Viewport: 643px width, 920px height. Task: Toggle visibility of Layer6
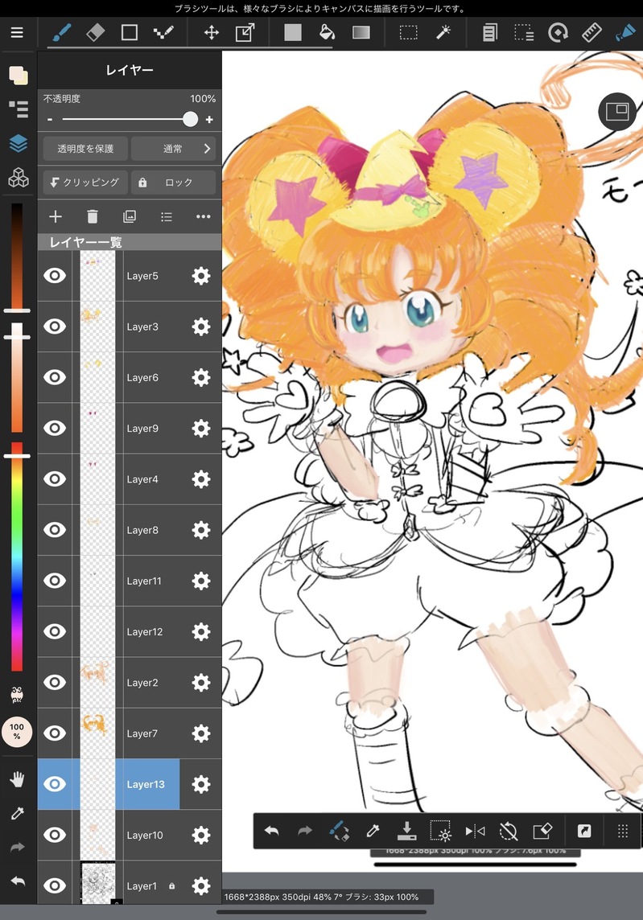[55, 377]
